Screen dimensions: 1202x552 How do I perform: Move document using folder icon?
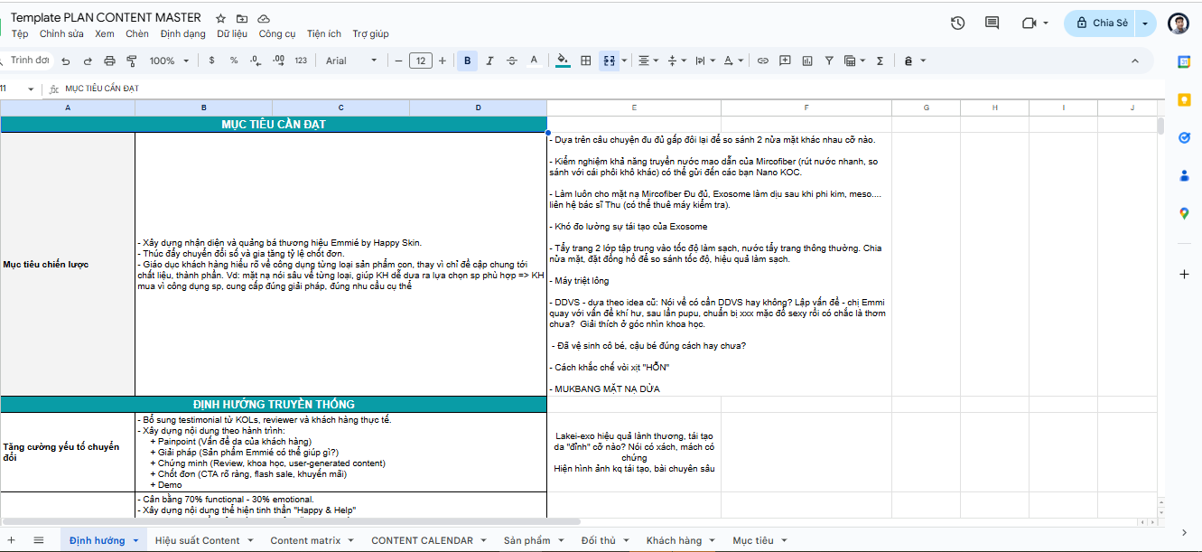242,18
